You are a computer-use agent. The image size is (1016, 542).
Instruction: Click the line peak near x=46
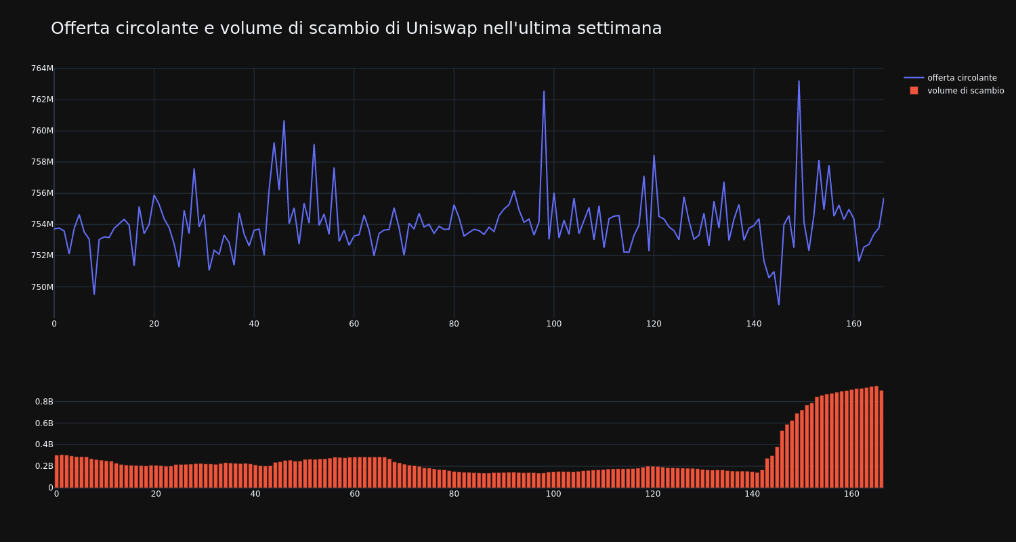(x=284, y=121)
